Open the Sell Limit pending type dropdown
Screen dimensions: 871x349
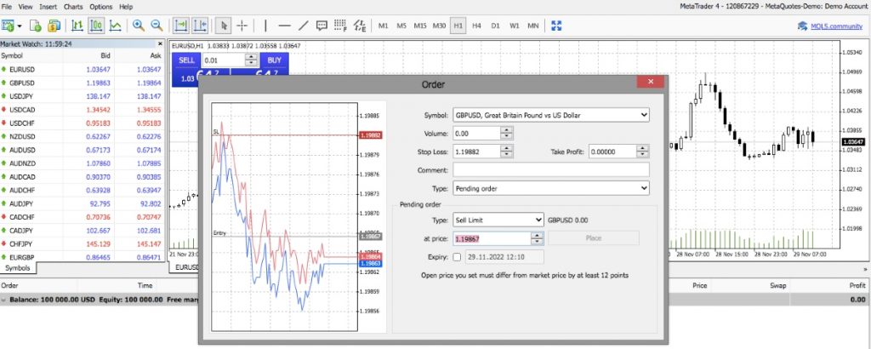pos(498,220)
